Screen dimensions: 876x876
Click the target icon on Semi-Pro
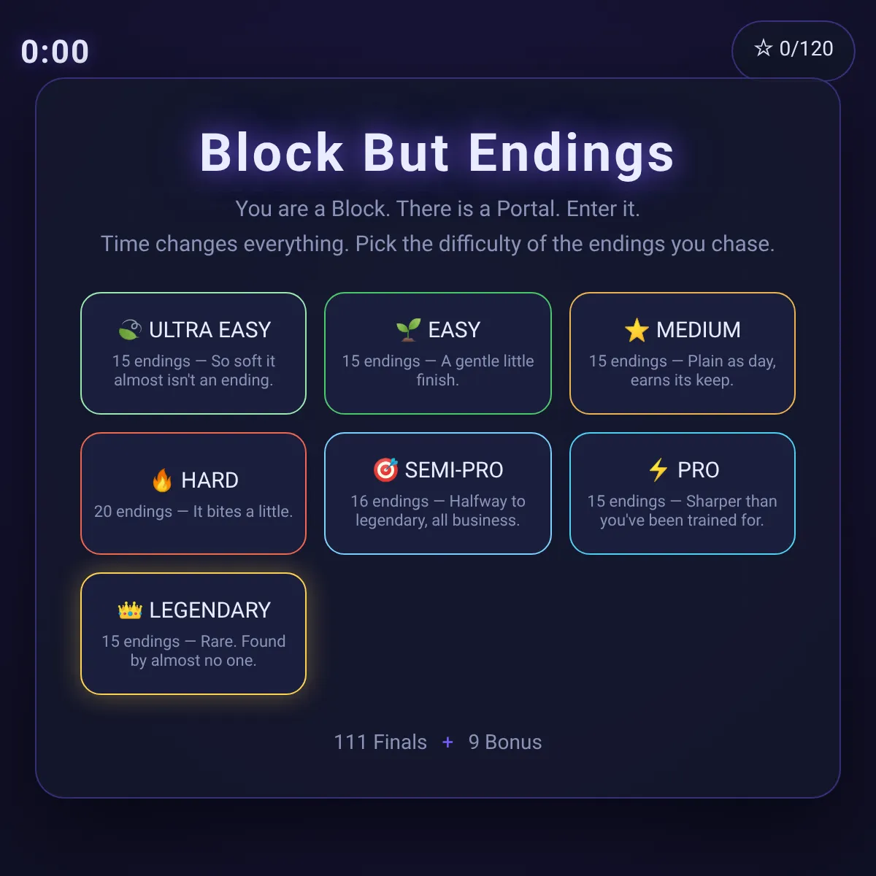pyautogui.click(x=385, y=469)
